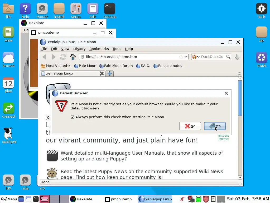The width and height of the screenshot is (270, 203).
Task: Open the File menu
Action: click(x=44, y=49)
